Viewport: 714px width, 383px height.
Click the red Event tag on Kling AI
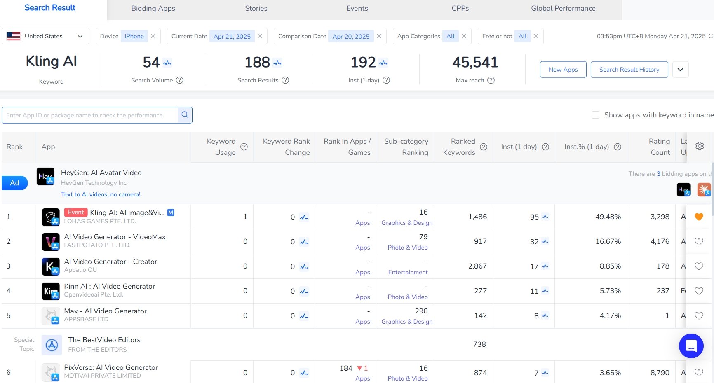tap(76, 213)
